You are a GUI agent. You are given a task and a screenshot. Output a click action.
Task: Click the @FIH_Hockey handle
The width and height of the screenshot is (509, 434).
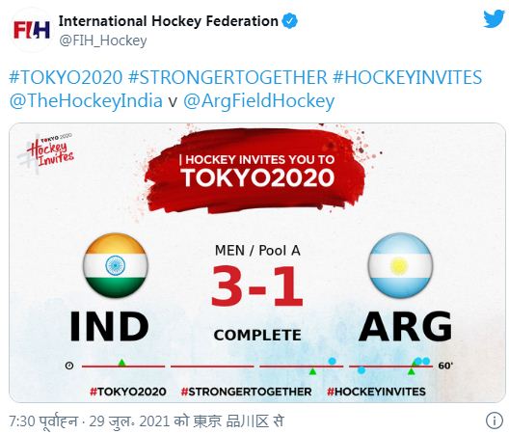click(x=102, y=41)
